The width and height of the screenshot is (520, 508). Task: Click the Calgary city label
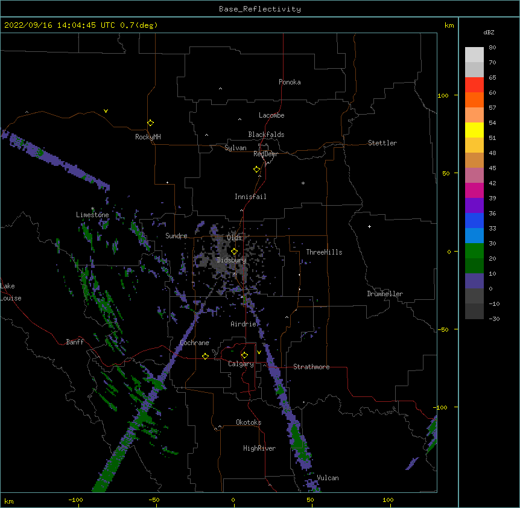click(x=241, y=364)
